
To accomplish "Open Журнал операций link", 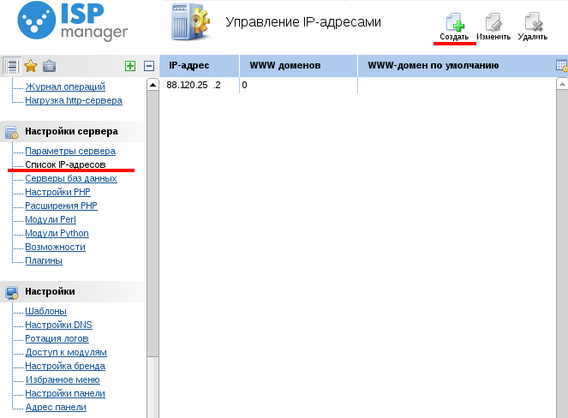I will (65, 87).
